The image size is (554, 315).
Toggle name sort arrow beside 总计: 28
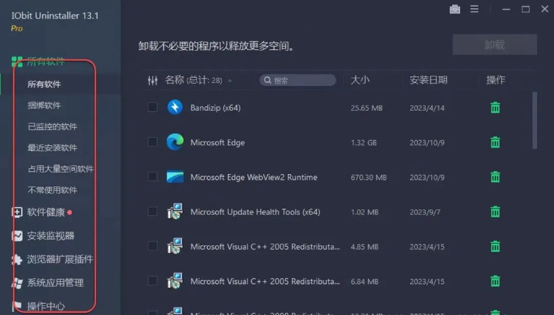230,81
